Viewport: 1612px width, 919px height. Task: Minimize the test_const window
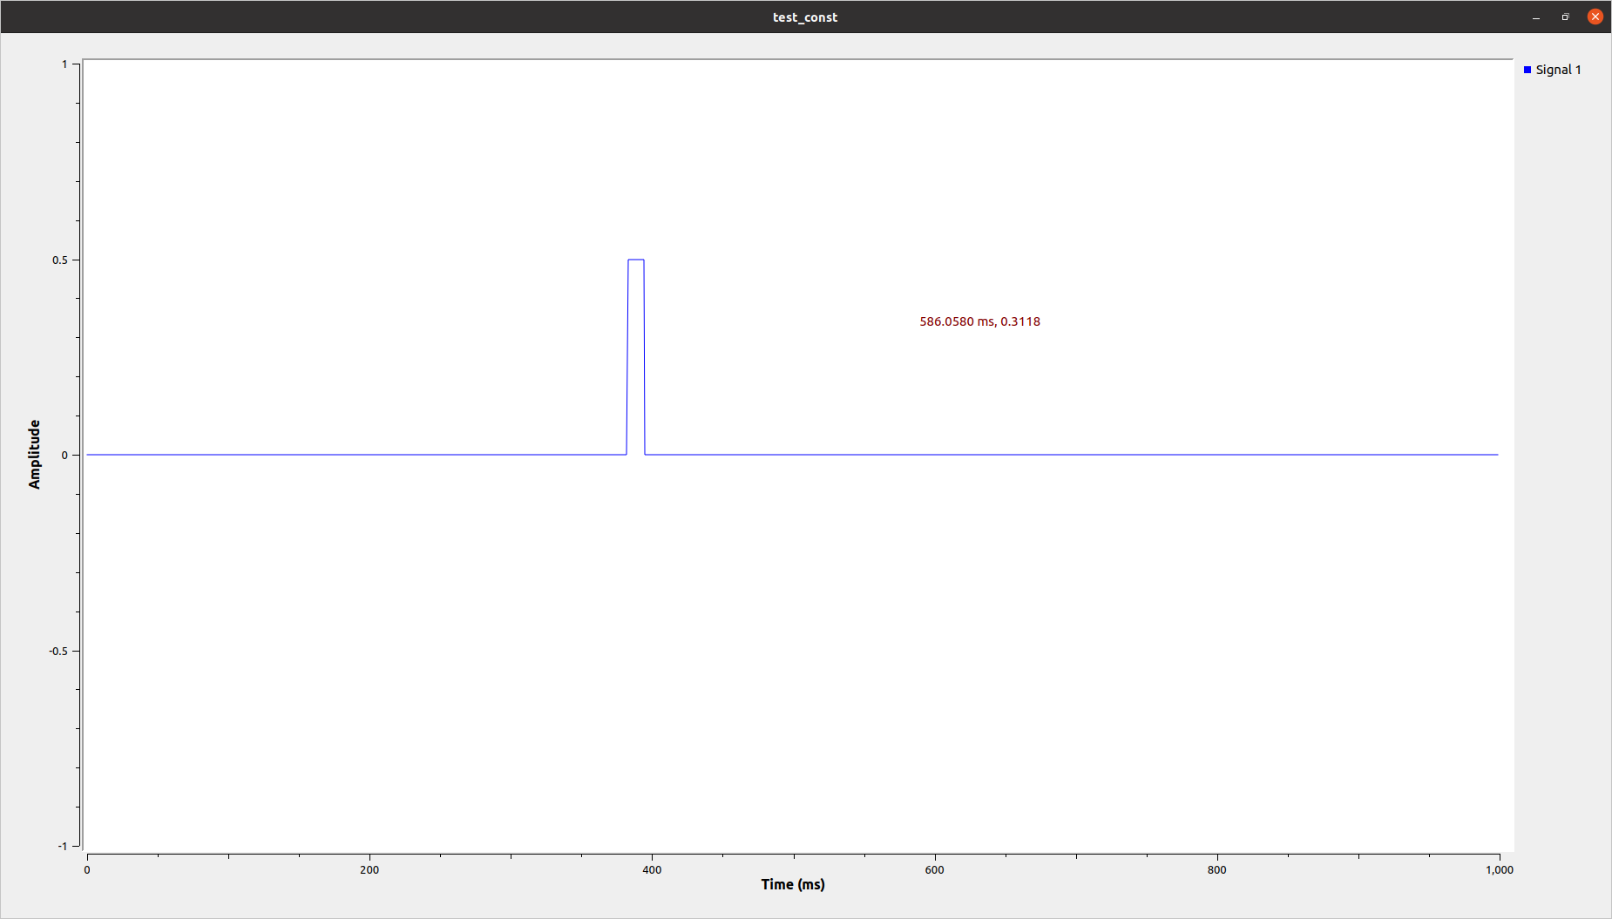(x=1536, y=17)
